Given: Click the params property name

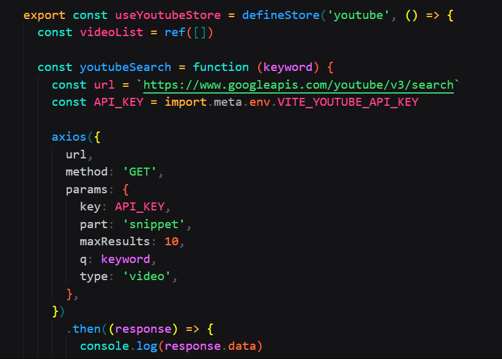Looking at the screenshot, I should (x=86, y=190).
